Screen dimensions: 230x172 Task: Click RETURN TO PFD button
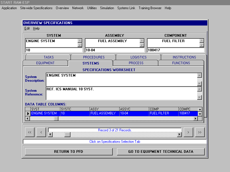[x=69, y=152]
